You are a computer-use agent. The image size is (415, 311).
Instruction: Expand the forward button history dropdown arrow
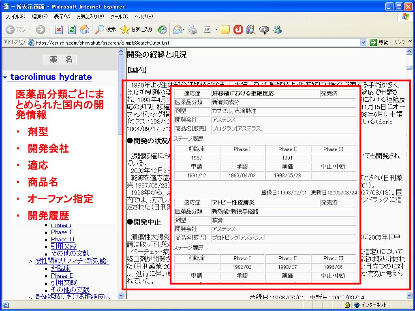(x=49, y=30)
